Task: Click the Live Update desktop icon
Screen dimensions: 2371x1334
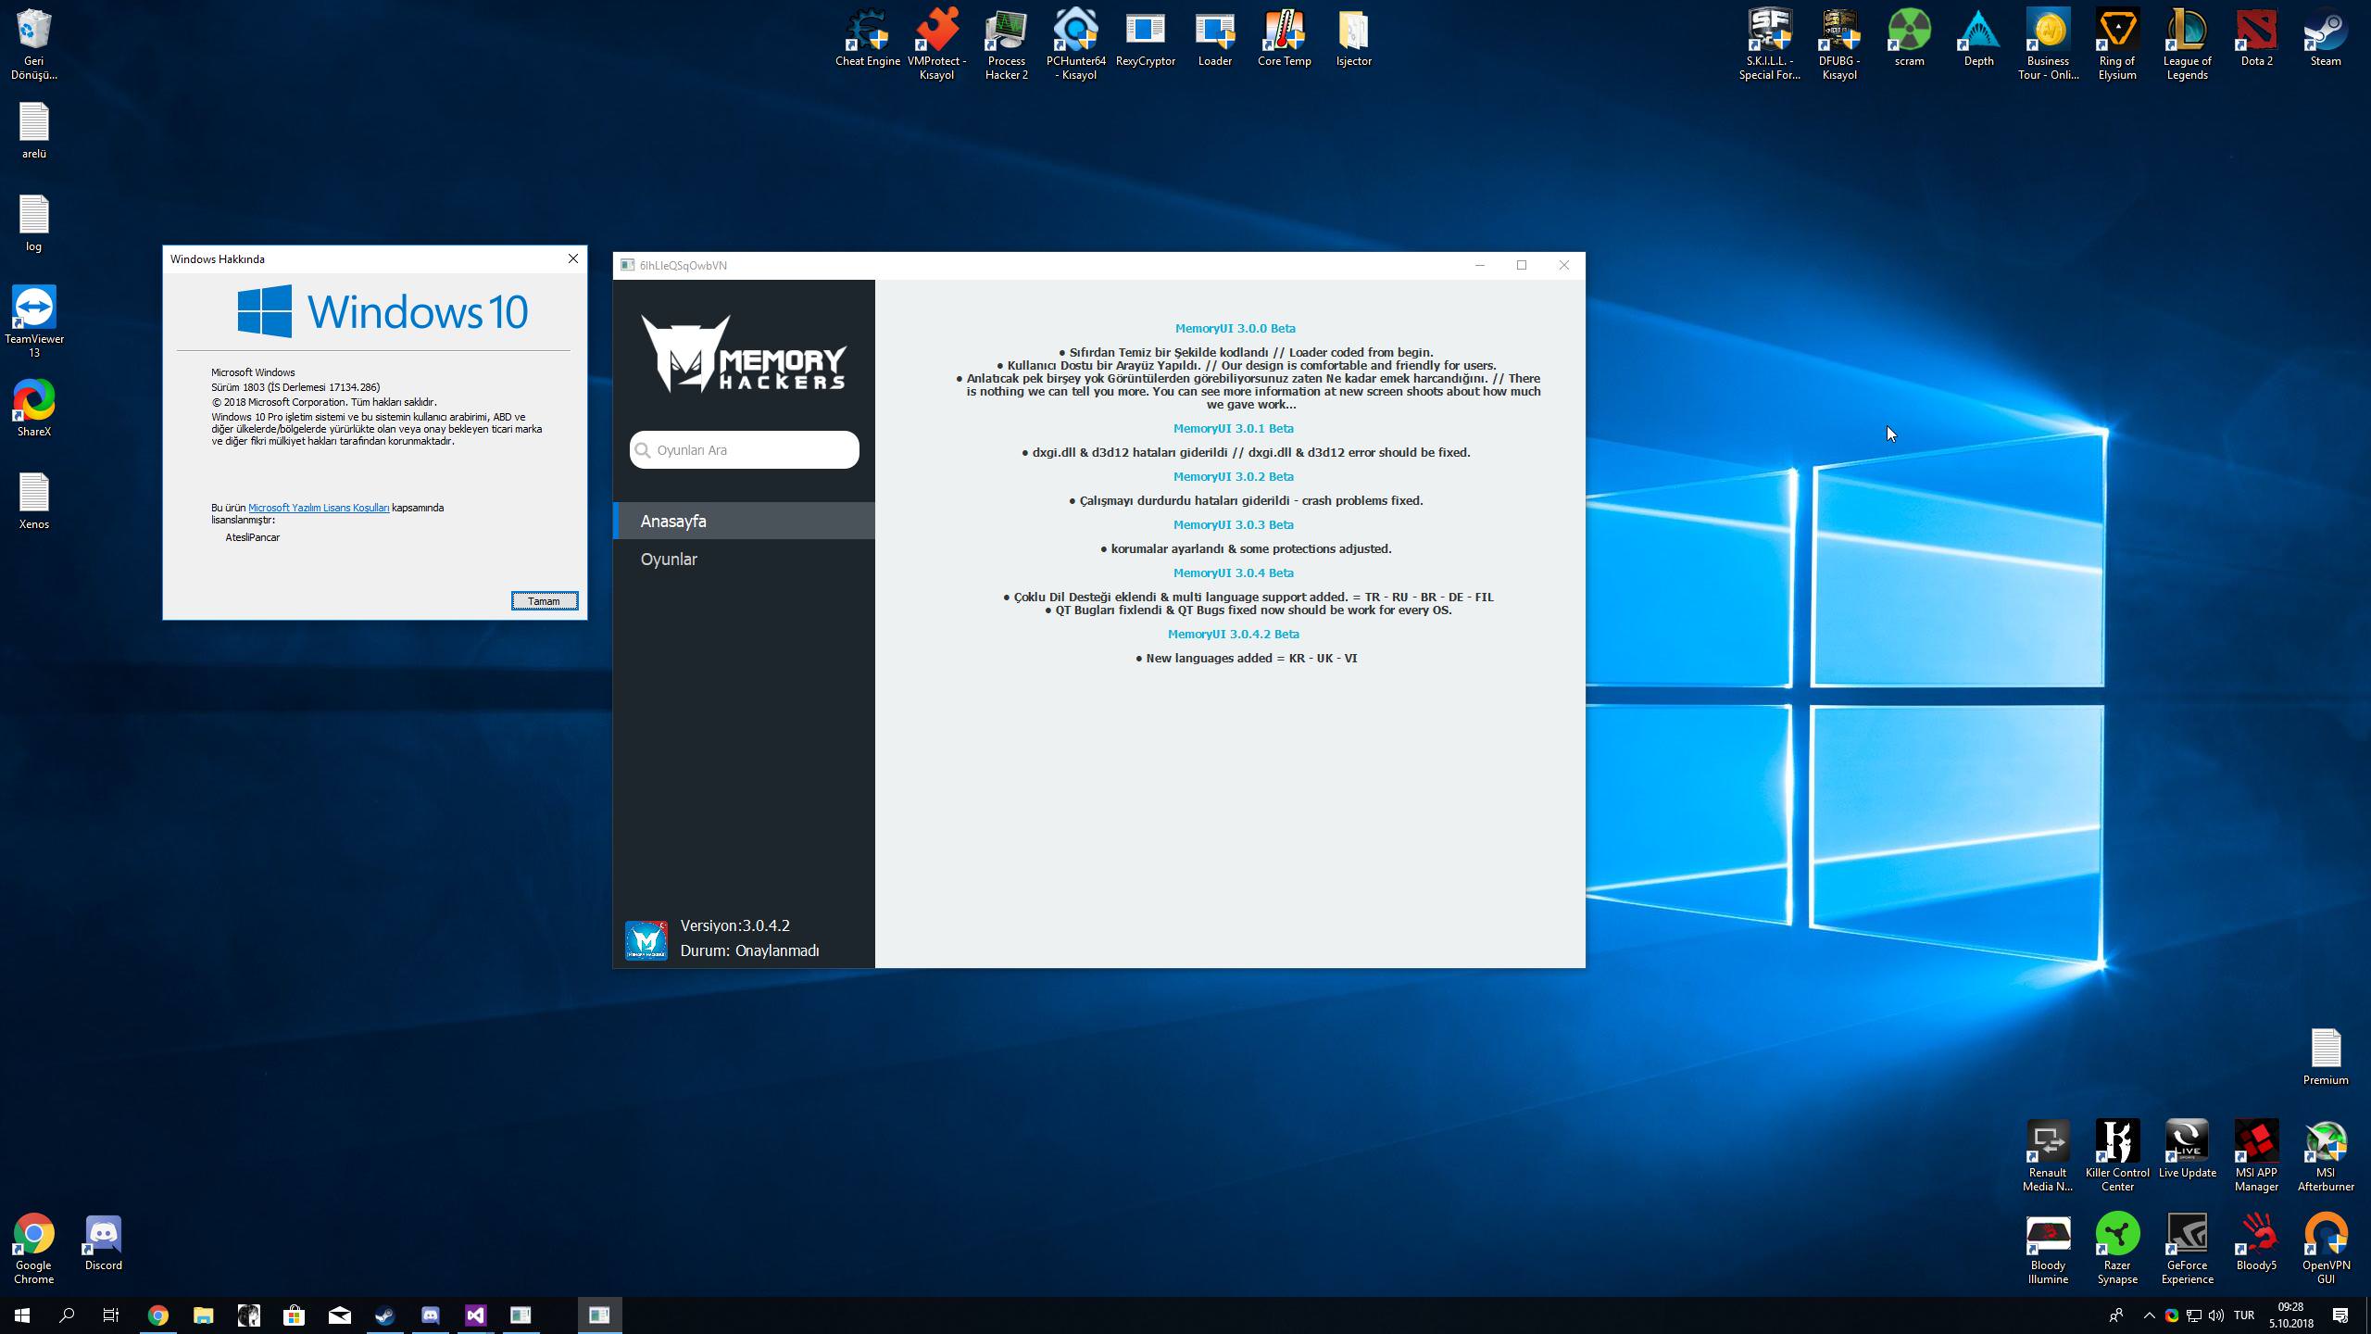Action: [x=2187, y=1150]
